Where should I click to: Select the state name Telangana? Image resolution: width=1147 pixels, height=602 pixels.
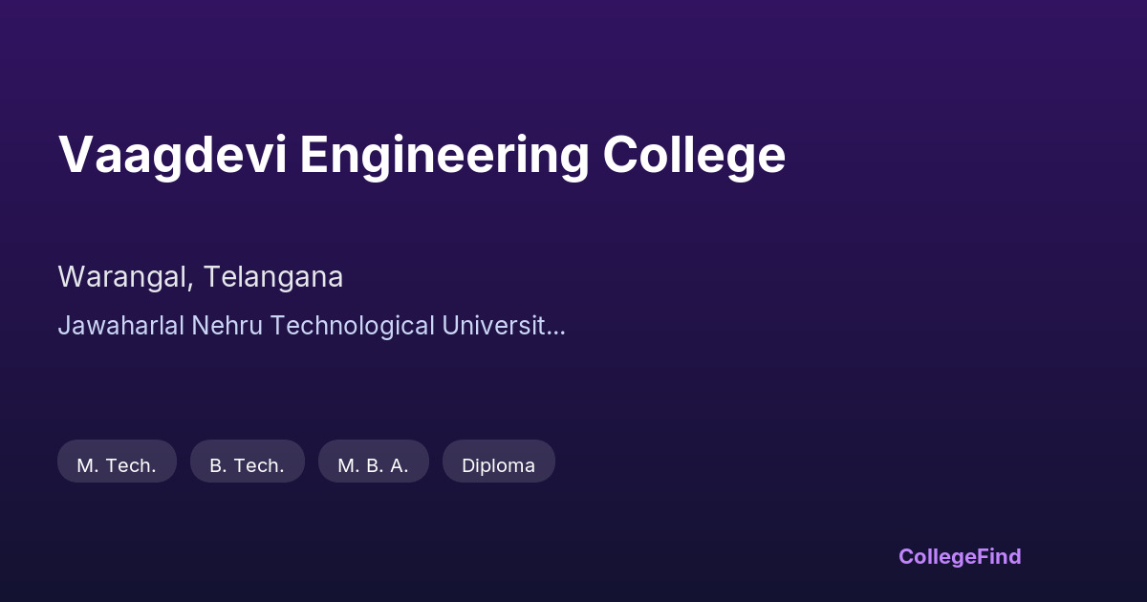[272, 277]
